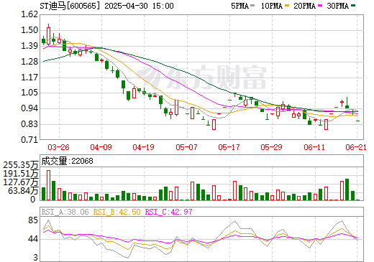Click the 06-21 date label
Image resolution: width=374 pixels, height=262 pixels.
pos(356,147)
